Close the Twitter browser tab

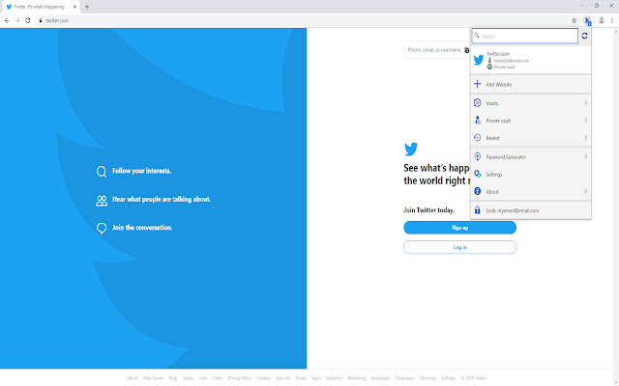74,7
